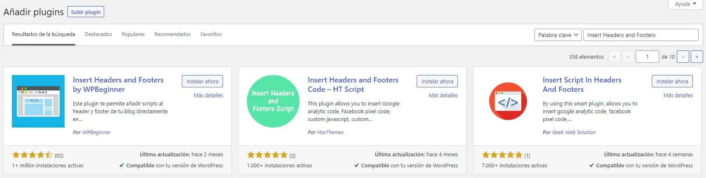The width and height of the screenshot is (706, 178).
Task: Click Última actualización: hace 4 meses text
Action: [x=416, y=155]
